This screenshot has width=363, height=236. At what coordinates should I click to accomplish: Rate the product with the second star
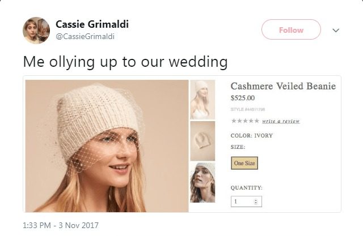pos(239,121)
